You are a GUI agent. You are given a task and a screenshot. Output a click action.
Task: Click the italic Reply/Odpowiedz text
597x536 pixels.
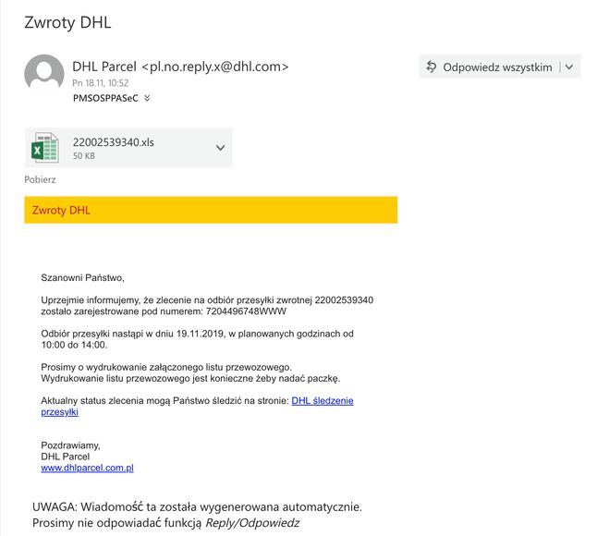point(252,523)
